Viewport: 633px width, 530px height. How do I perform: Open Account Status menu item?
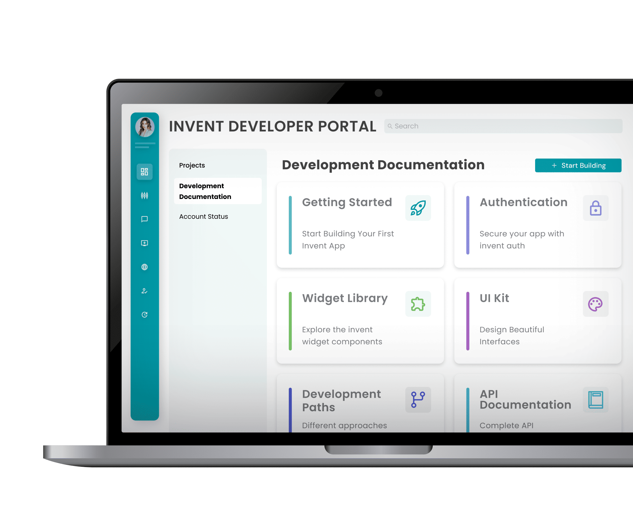(x=203, y=216)
